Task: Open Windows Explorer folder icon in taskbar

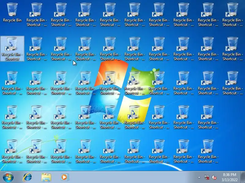Action: [46, 177]
